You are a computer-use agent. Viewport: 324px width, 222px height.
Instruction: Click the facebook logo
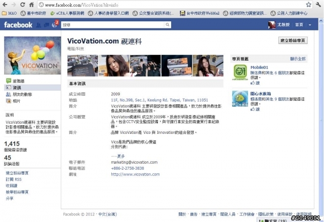pyautogui.click(x=18, y=25)
